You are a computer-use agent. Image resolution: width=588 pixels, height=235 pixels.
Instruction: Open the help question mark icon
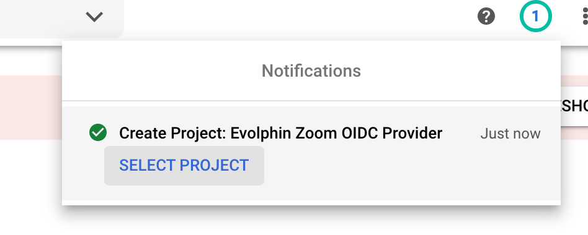[486, 17]
